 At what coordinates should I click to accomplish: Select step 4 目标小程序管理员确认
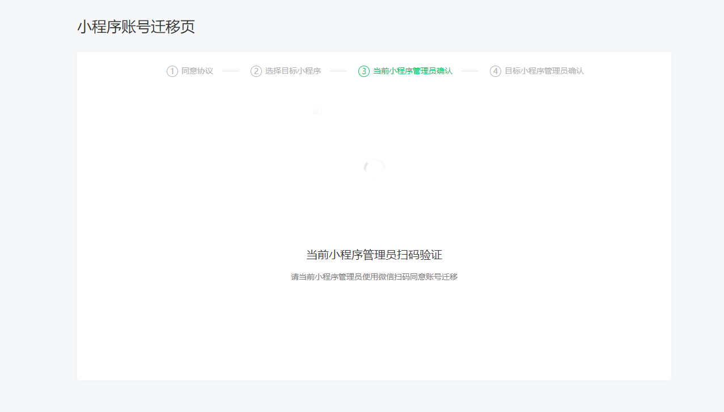pos(537,71)
